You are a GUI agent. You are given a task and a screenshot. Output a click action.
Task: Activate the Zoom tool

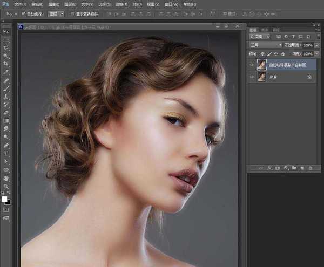point(6,186)
